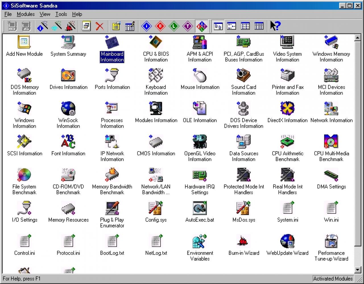Open the Tools menu

61,14
